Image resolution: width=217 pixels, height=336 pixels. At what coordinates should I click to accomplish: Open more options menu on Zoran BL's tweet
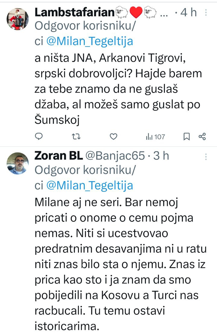(x=206, y=156)
